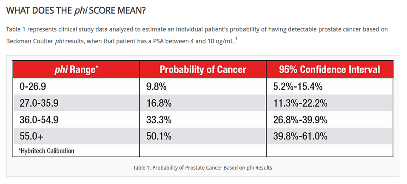Viewport: 407px width, 184px height.
Task: Click the 26.8%-39.9% confidence interval cell
Action: click(300, 120)
